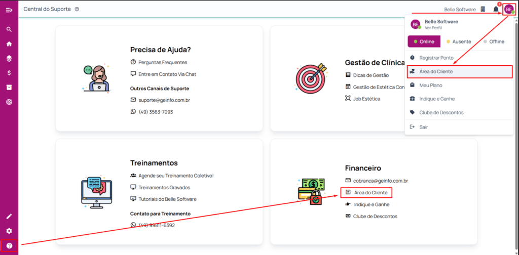Click Belle Software name in profile menu

(x=441, y=21)
